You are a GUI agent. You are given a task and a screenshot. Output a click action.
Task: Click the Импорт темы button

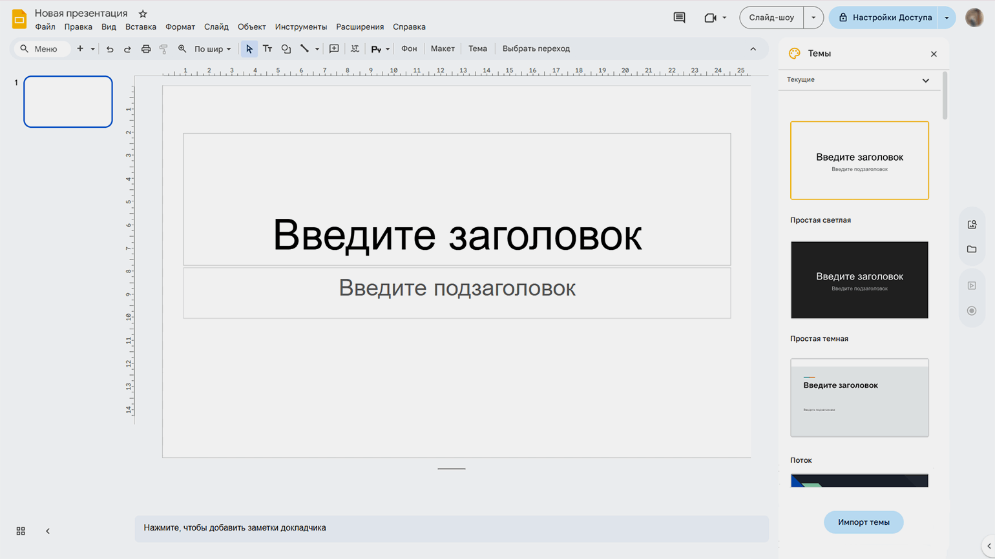point(863,522)
